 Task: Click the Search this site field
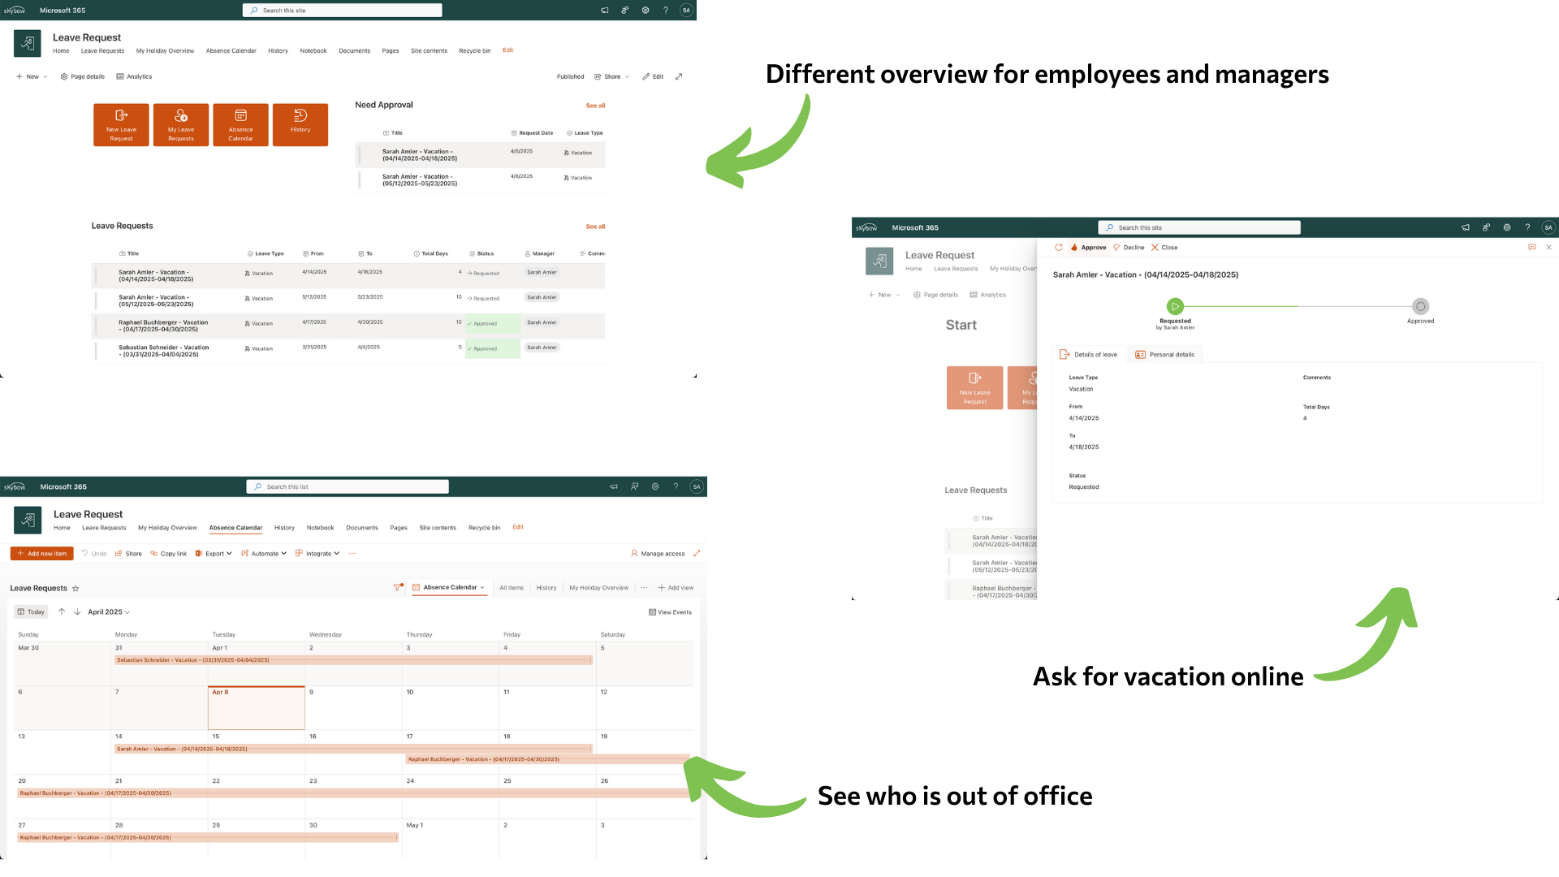coord(343,11)
